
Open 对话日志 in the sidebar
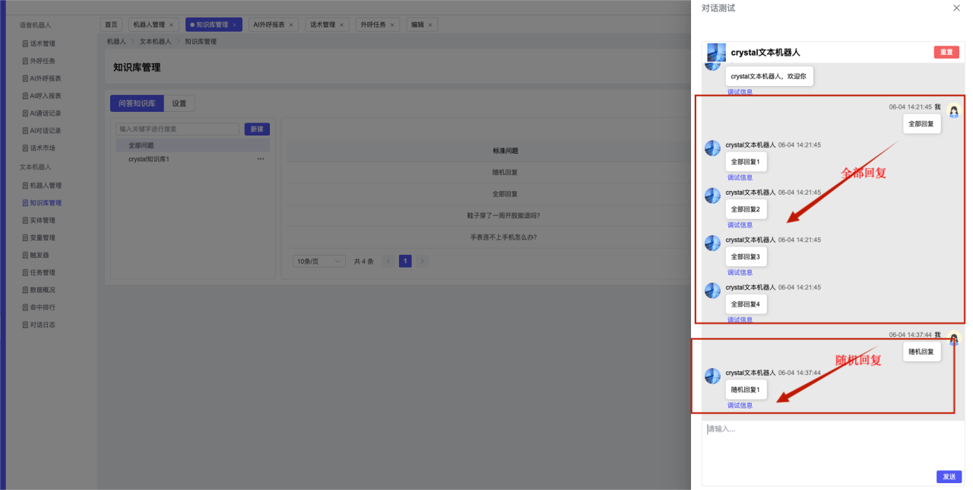(x=42, y=325)
